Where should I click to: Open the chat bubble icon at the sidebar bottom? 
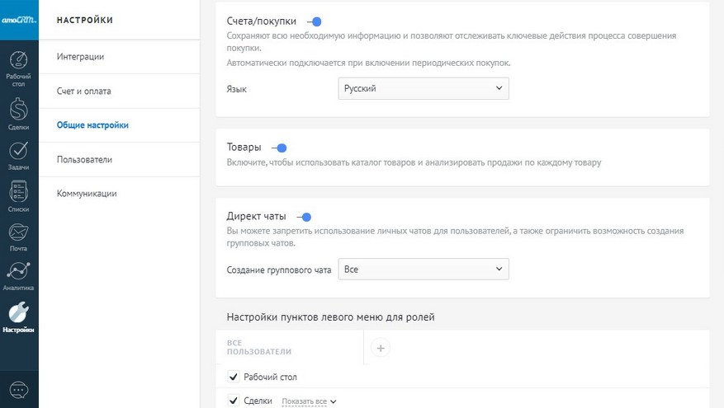click(19, 388)
